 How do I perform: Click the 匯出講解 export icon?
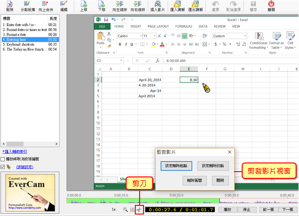tap(195, 6)
